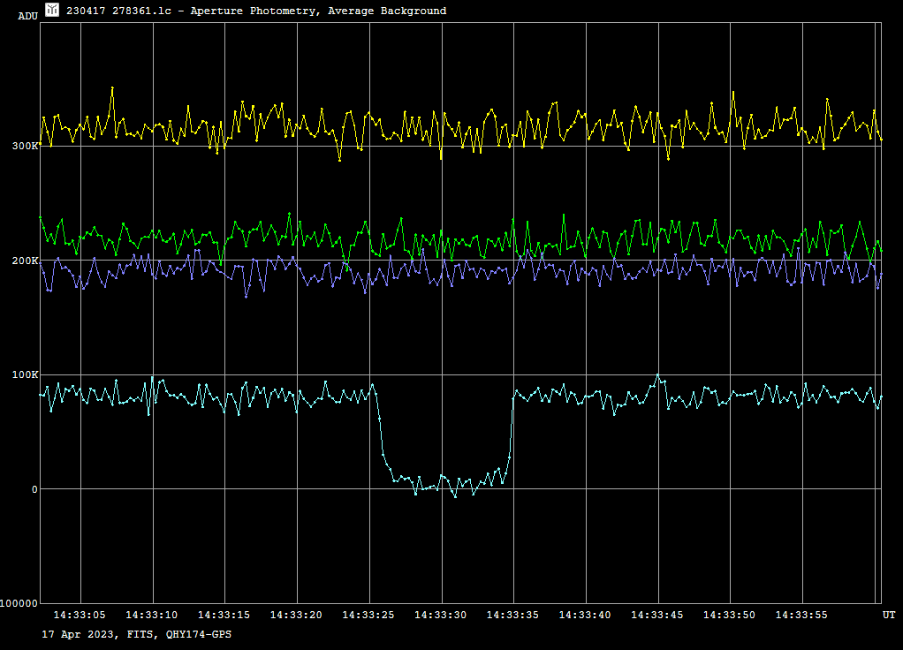Click the '14:33:25' time axis label
Screen dimensions: 903x650
click(x=368, y=615)
